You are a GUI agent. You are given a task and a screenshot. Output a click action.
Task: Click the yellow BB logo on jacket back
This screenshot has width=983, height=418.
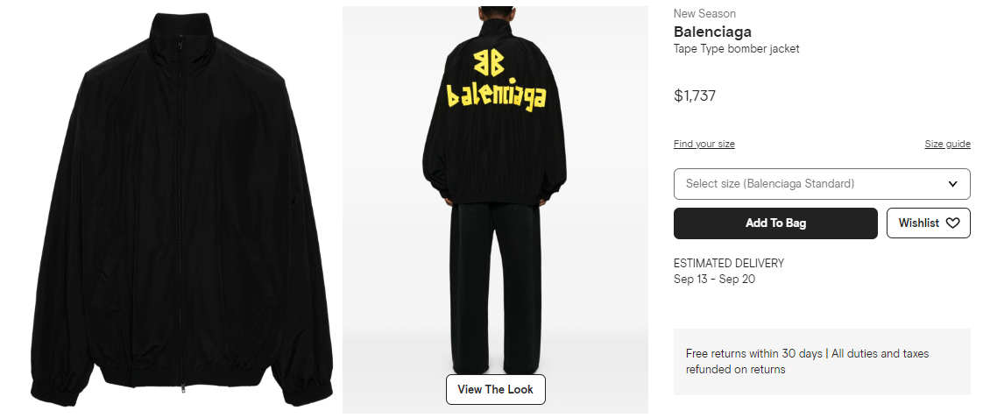(x=489, y=63)
